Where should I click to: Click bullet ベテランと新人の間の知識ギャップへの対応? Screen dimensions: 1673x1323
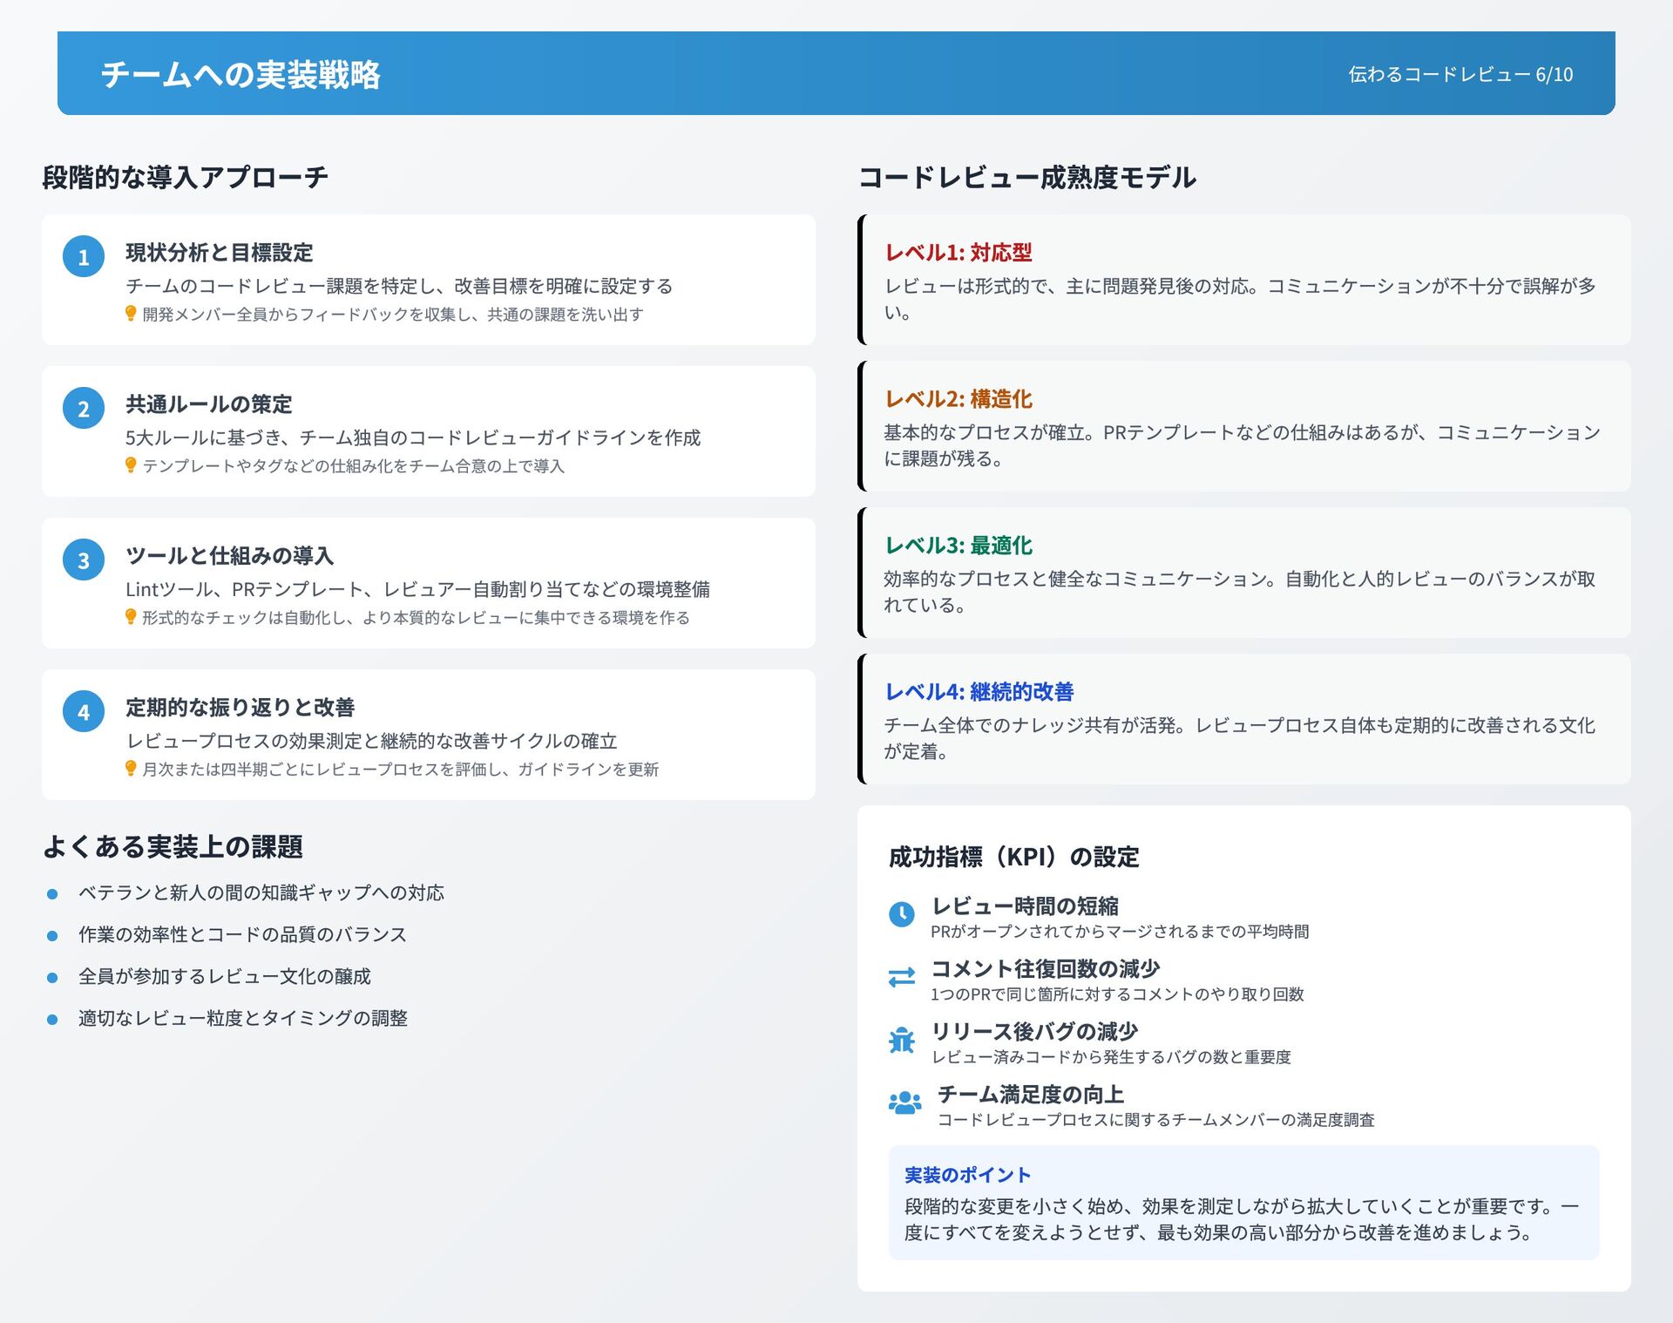[261, 893]
